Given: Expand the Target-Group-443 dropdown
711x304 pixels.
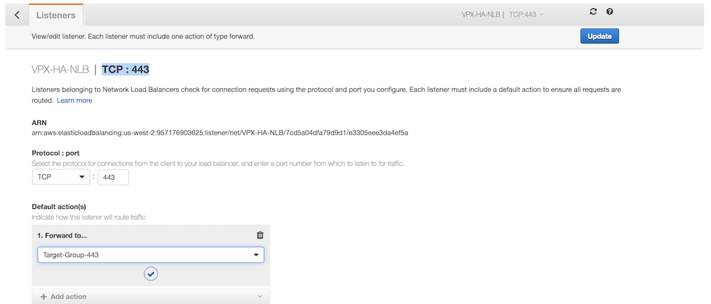Looking at the screenshot, I should [151, 255].
